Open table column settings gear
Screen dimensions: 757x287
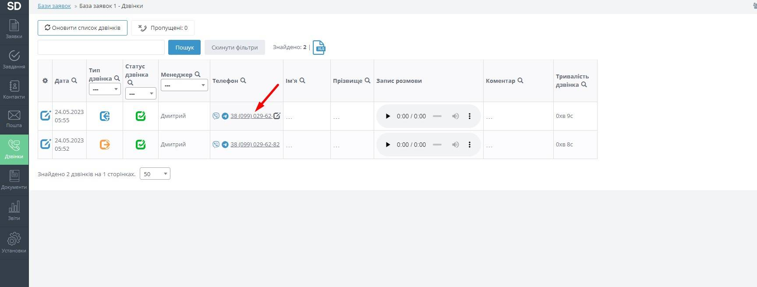(x=45, y=81)
